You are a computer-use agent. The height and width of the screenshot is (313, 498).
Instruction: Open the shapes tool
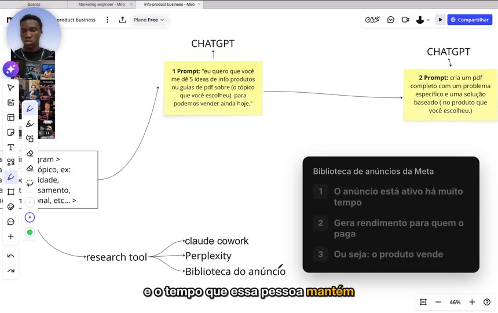pos(11,162)
